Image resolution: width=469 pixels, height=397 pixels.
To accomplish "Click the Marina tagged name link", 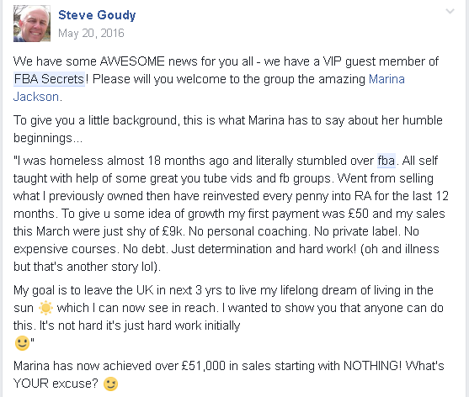I will [x=386, y=79].
